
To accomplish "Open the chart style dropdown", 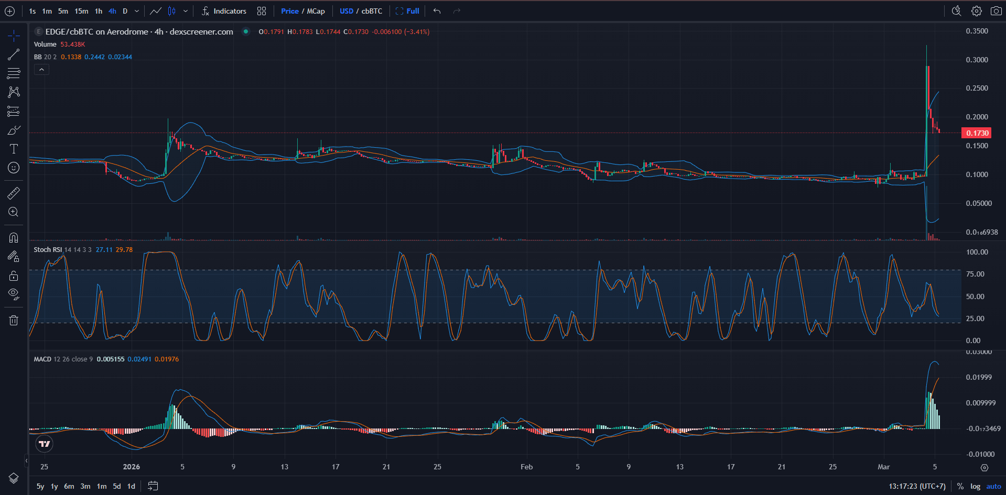I will (186, 10).
